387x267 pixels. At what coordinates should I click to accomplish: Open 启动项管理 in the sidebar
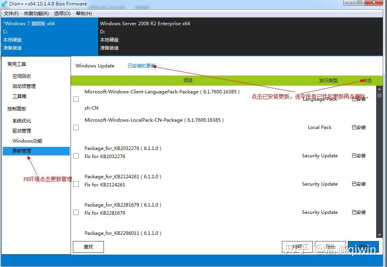[x=24, y=86]
